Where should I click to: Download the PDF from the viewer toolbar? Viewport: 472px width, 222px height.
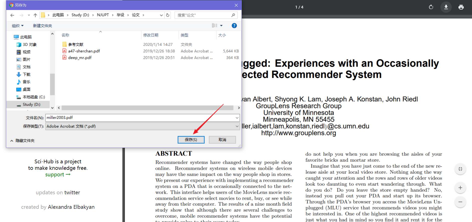[446, 7]
